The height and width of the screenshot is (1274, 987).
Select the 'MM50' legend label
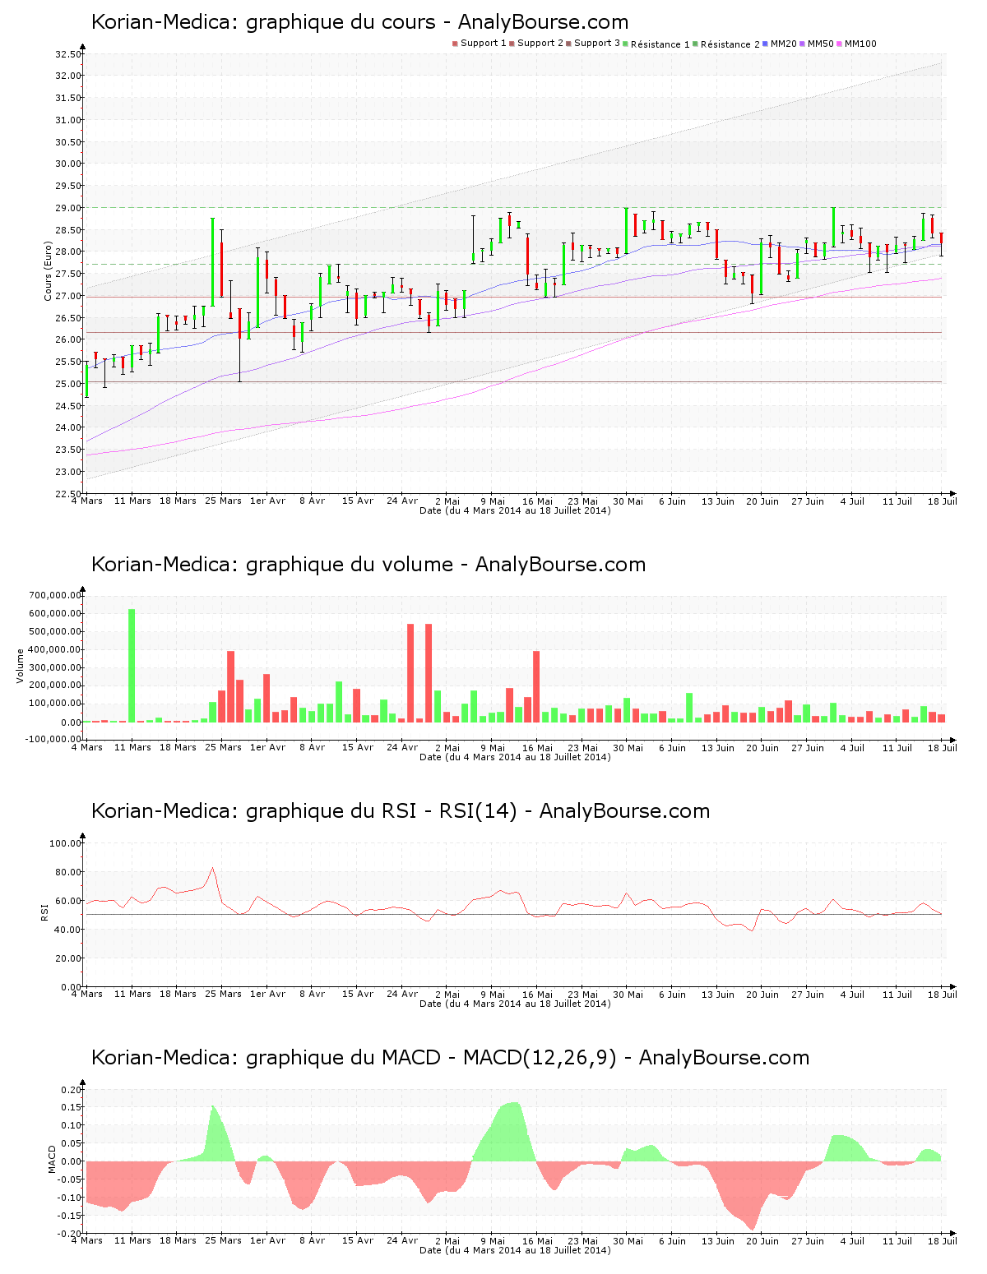[821, 44]
